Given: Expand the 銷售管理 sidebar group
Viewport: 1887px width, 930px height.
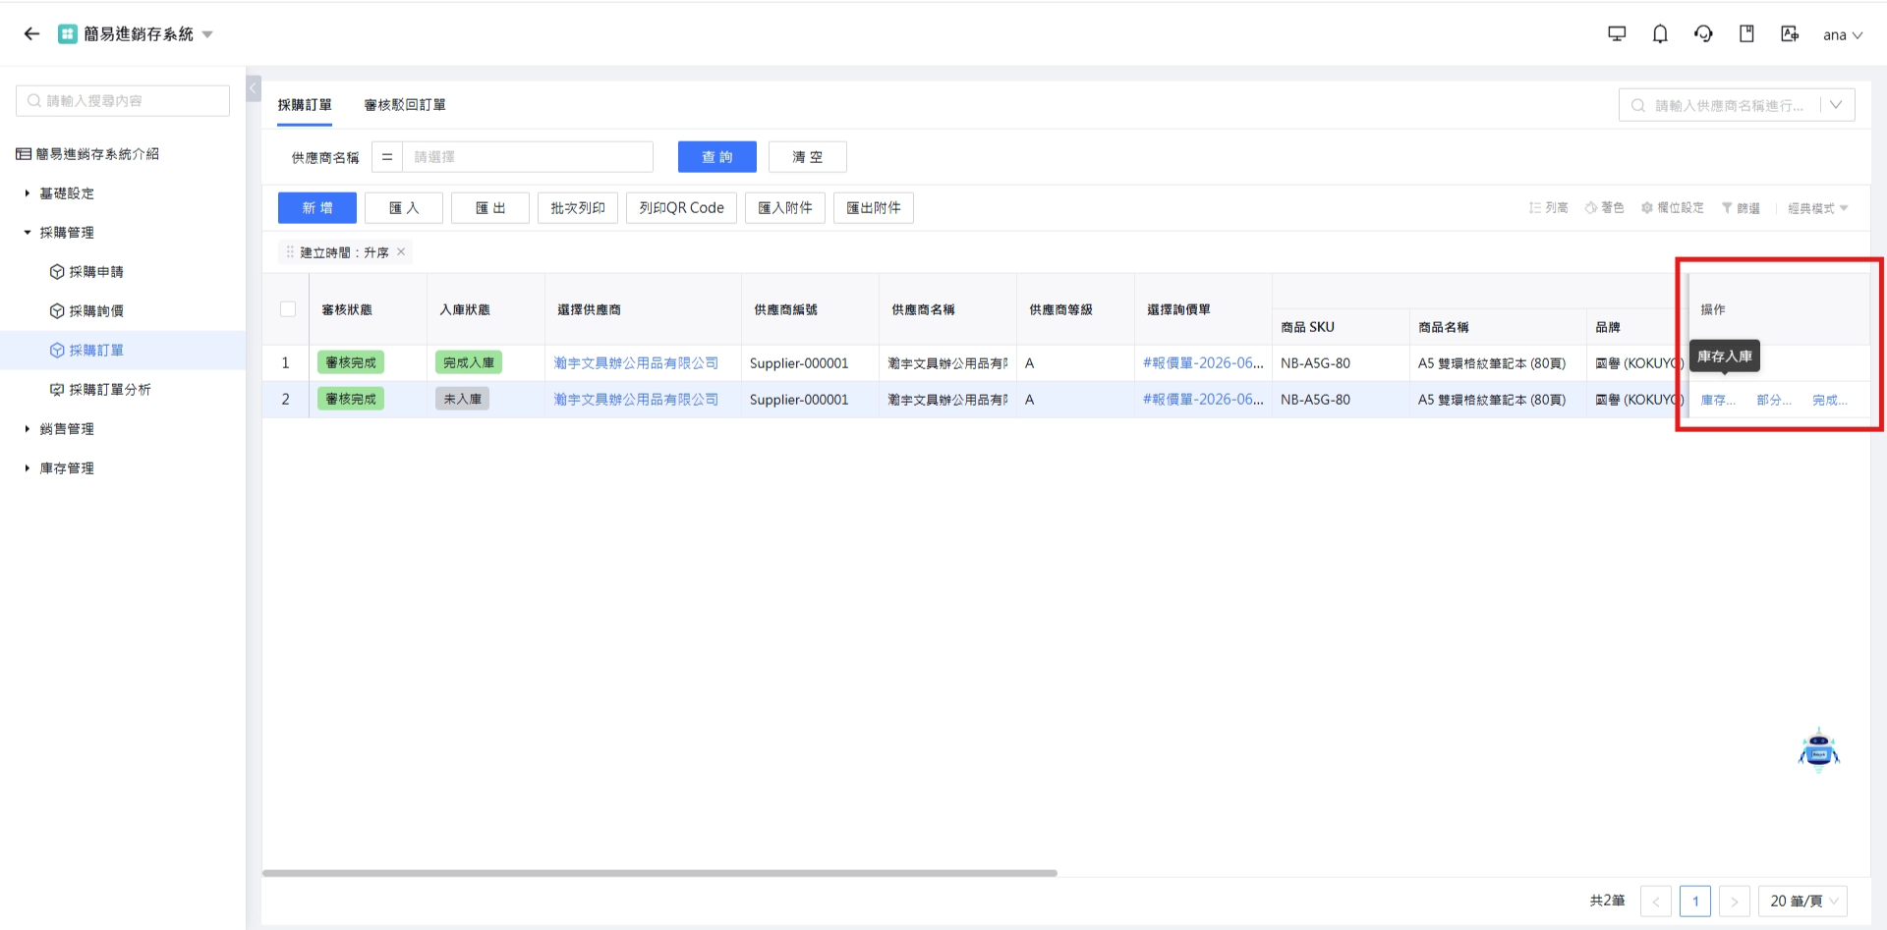Looking at the screenshot, I should [67, 429].
